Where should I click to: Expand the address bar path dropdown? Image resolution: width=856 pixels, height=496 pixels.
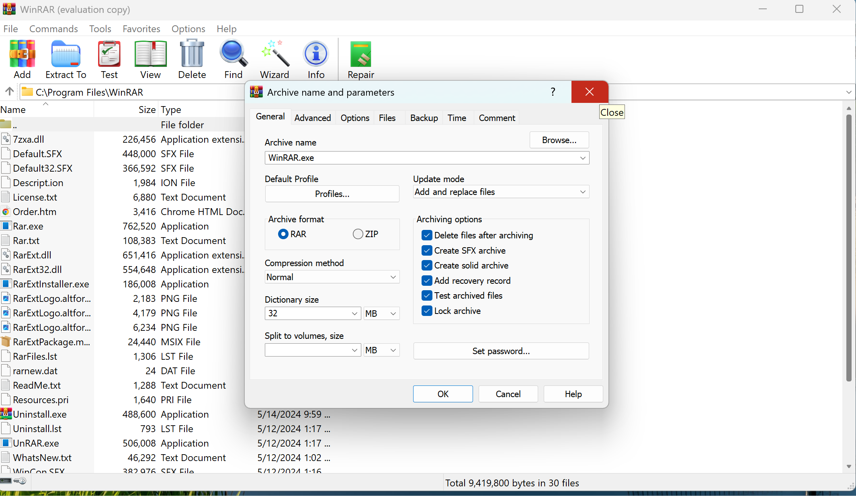click(x=849, y=92)
